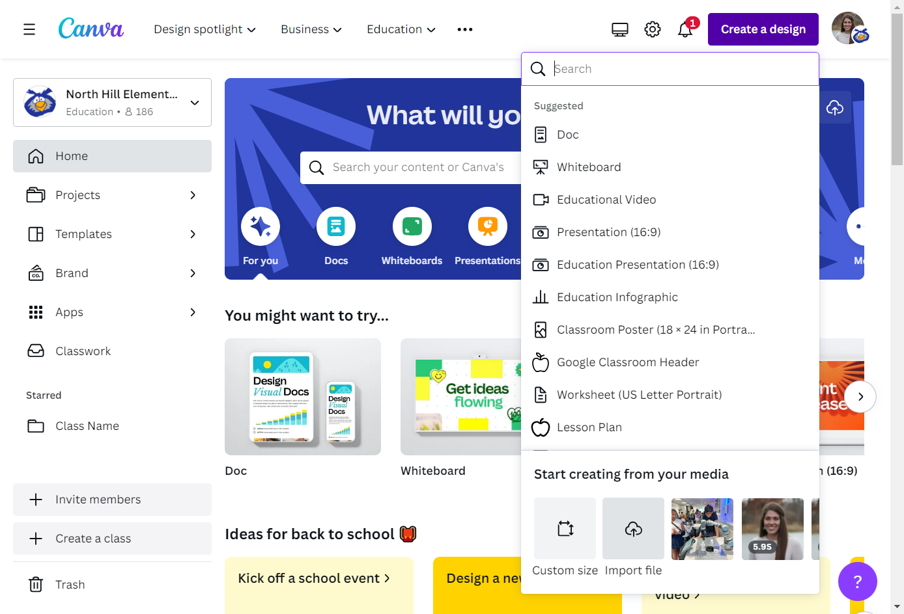The image size is (904, 614).
Task: Select the Docs category icon
Action: coord(336,226)
